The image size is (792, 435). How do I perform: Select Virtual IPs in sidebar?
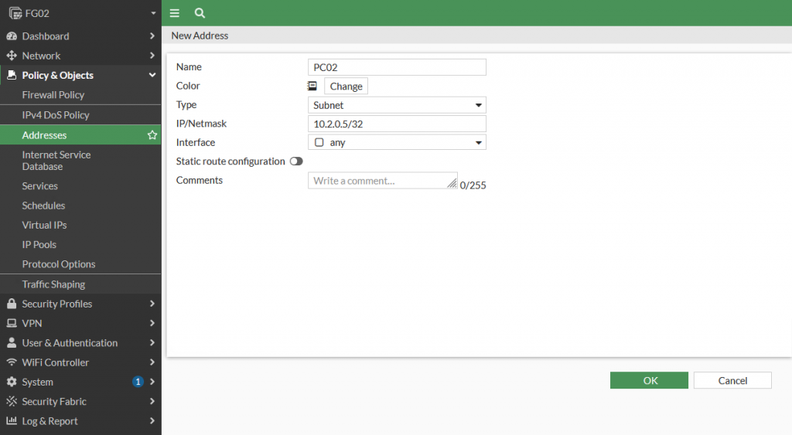click(x=44, y=225)
